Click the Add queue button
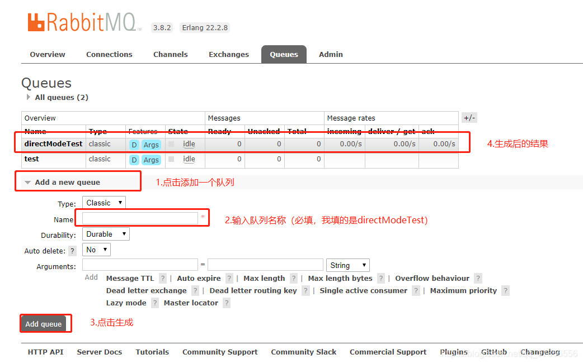Screen dimensions: 583x364 tap(44, 324)
